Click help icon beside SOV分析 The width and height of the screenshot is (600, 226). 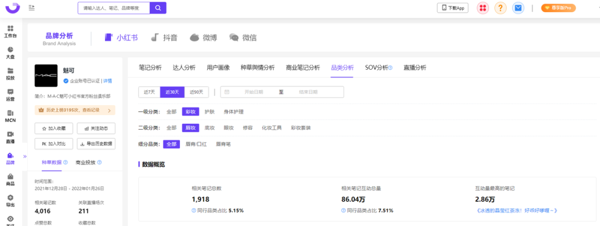(391, 68)
